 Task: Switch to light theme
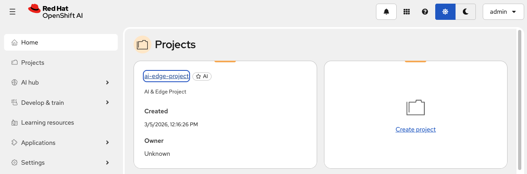click(x=445, y=12)
